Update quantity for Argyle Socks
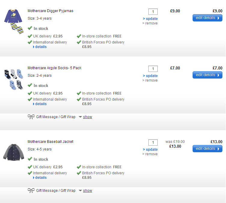 150,76
